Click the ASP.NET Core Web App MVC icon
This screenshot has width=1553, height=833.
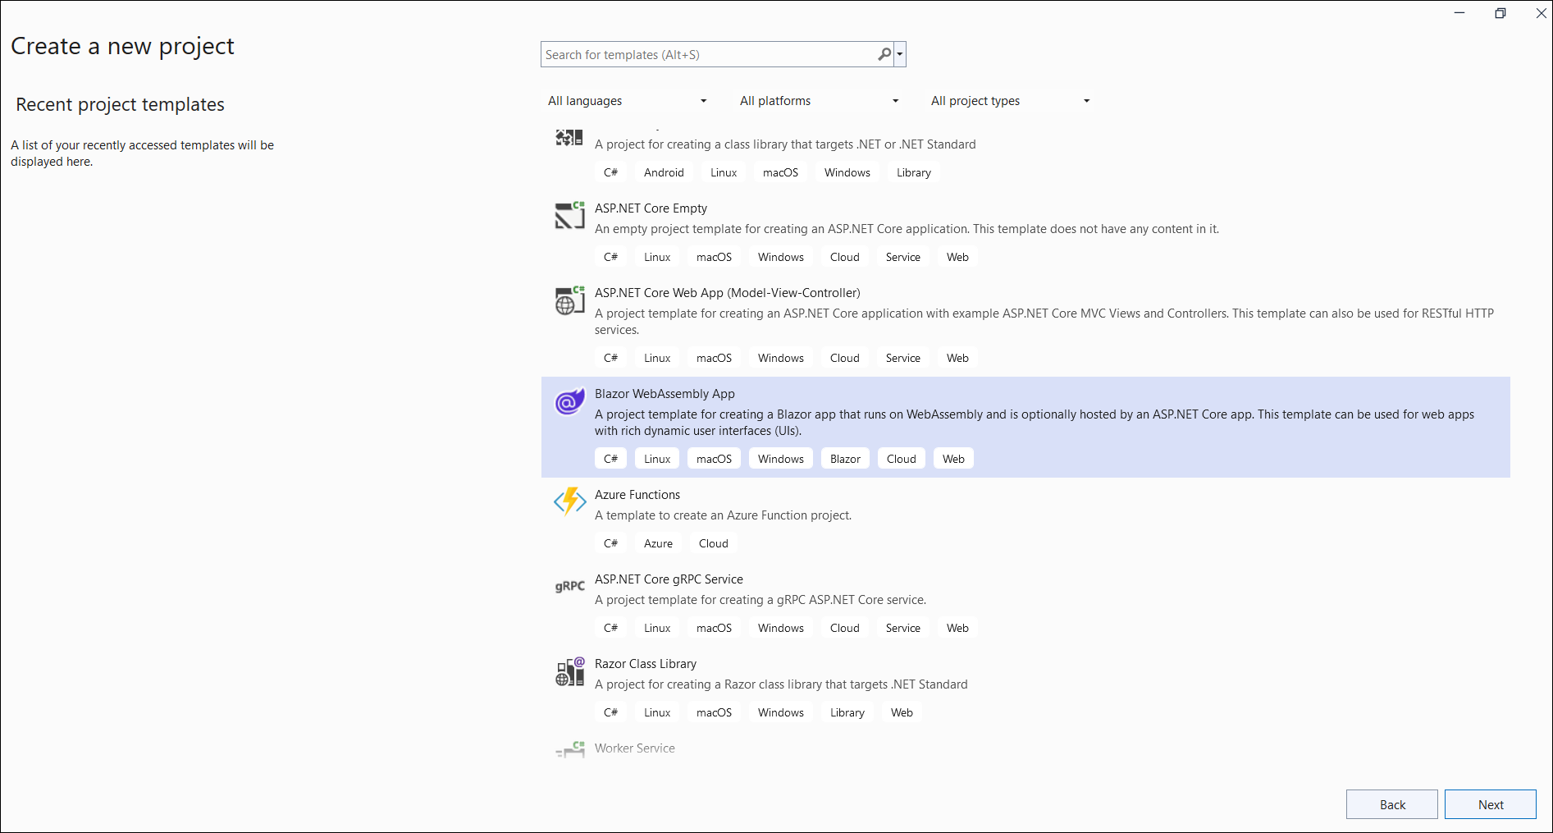(x=569, y=300)
